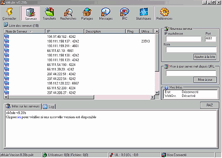Click 'eMule Version 0.28b prêt' status text
Screen dimensions: 222x158
17,155
